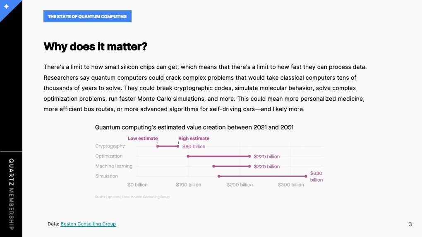This screenshot has width=422, height=237.
Task: Click the star icon in top-left corner
Action: pyautogui.click(x=7, y=6)
